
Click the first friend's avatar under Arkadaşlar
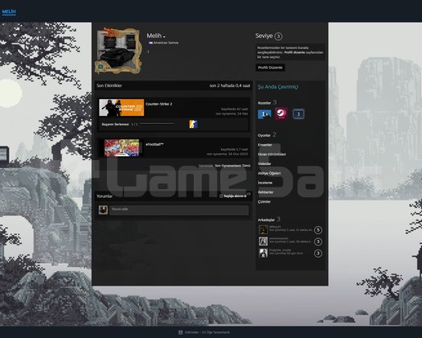coord(263,230)
